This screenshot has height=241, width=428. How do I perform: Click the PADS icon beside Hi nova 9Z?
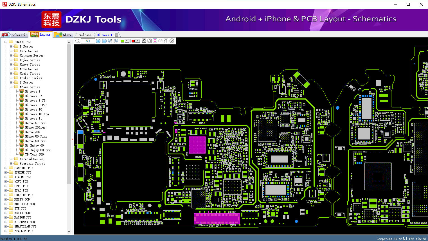tap(22, 96)
